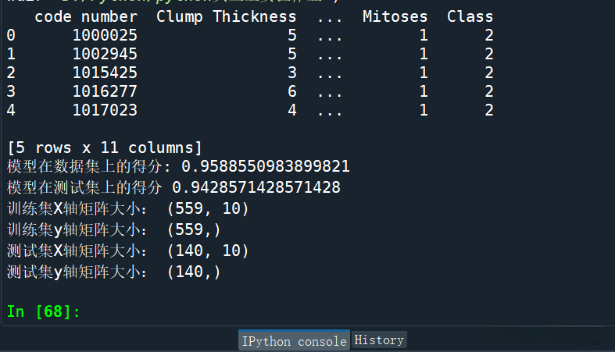This screenshot has height=352, width=615.
Task: Switch to the IPython console tab
Action: pos(294,341)
